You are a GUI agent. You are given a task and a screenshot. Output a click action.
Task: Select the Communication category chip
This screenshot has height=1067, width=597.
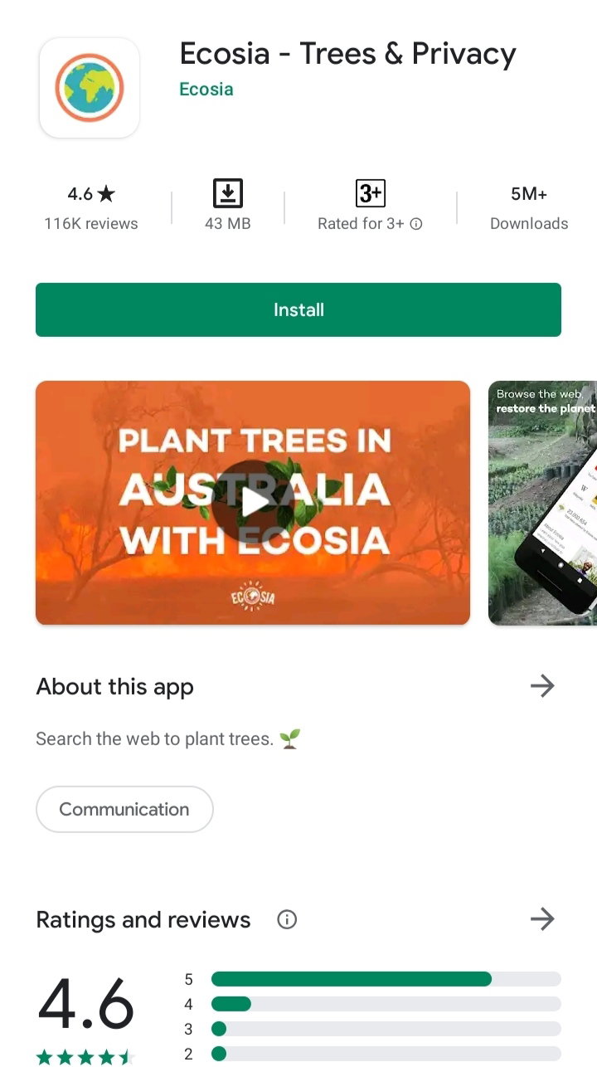124,809
